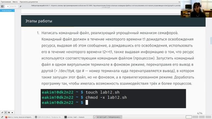Click the show-desktop icon in taskbar
Image resolution: width=212 pixels, height=119 pixels.
2,117
